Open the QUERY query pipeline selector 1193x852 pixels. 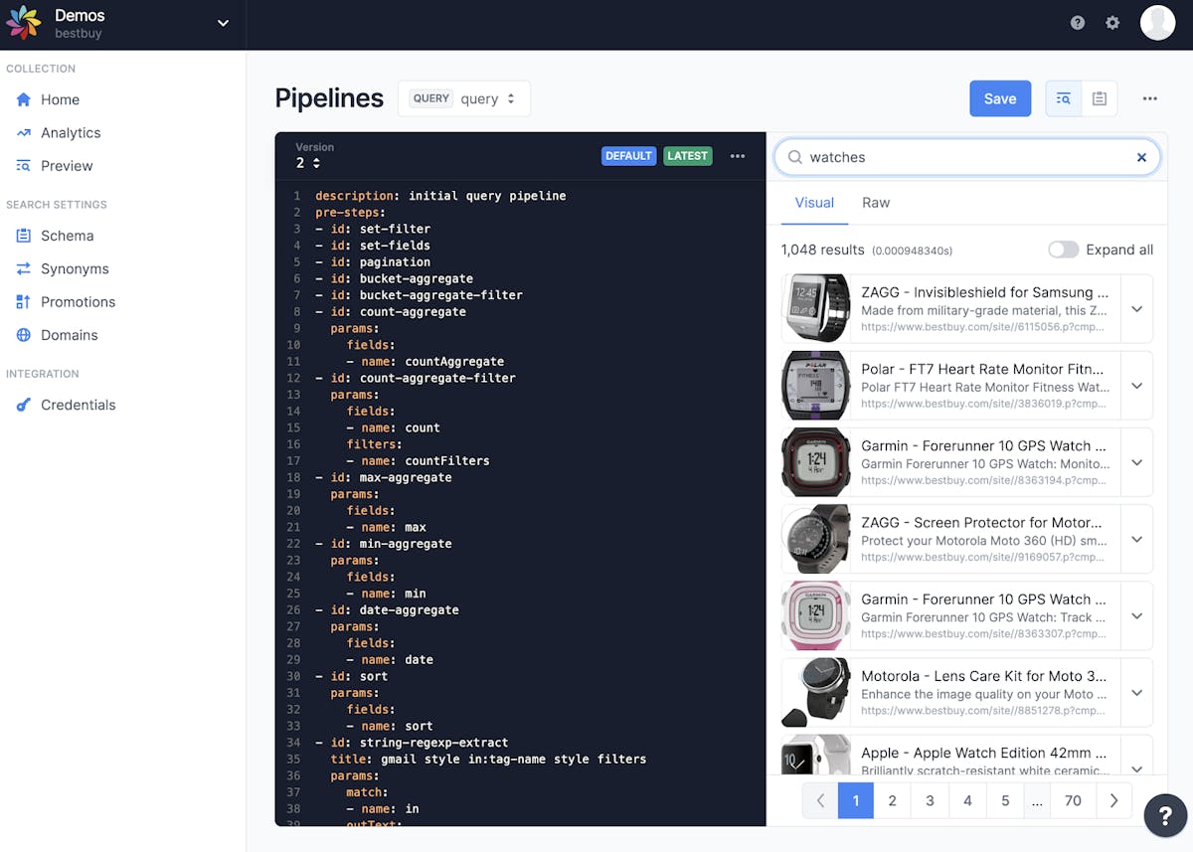click(x=464, y=98)
